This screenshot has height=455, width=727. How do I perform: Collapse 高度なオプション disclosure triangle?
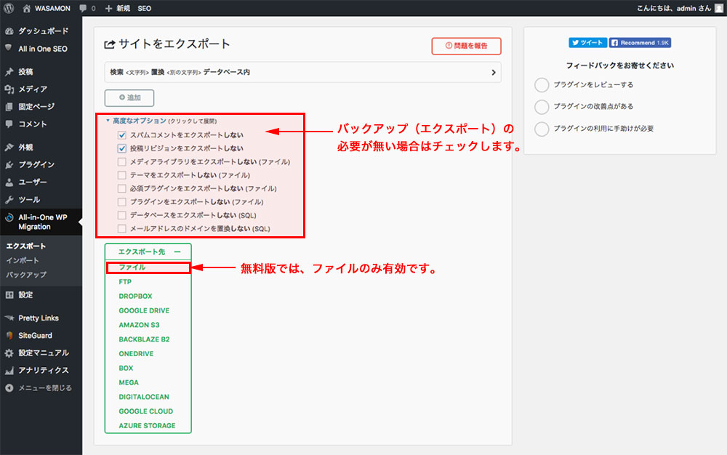click(x=108, y=121)
